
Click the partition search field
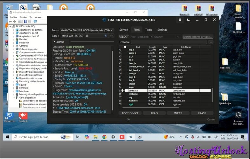pyautogui.click(x=198, y=37)
